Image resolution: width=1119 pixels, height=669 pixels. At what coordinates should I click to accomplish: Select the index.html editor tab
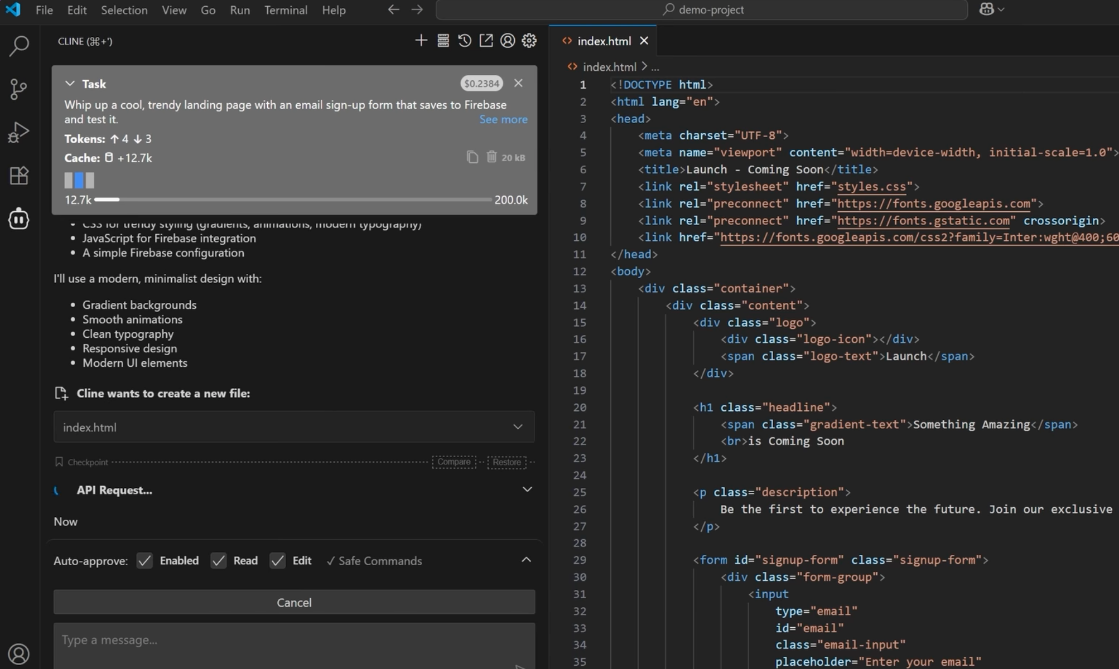coord(604,41)
